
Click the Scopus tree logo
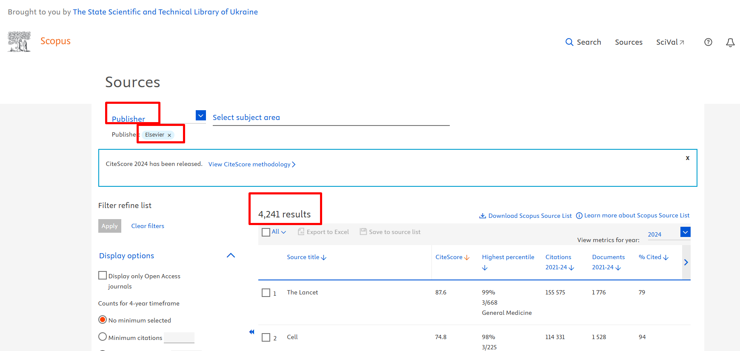19,42
